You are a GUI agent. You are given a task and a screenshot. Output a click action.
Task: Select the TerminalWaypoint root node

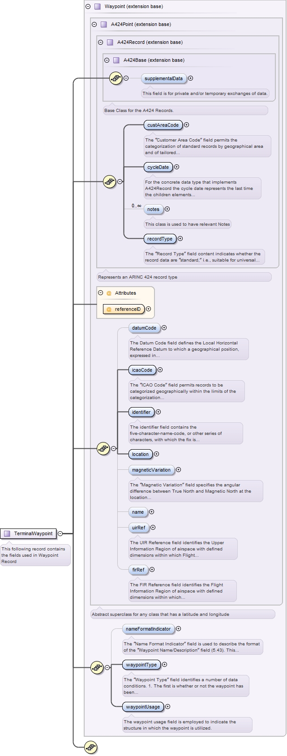[x=29, y=533]
